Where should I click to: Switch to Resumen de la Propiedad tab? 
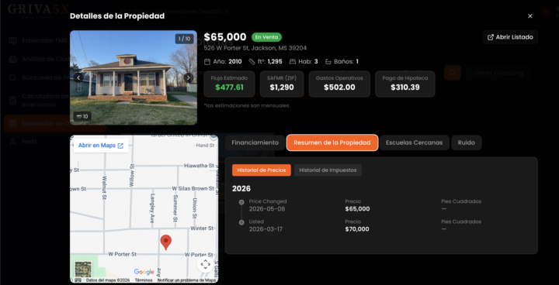tap(332, 142)
